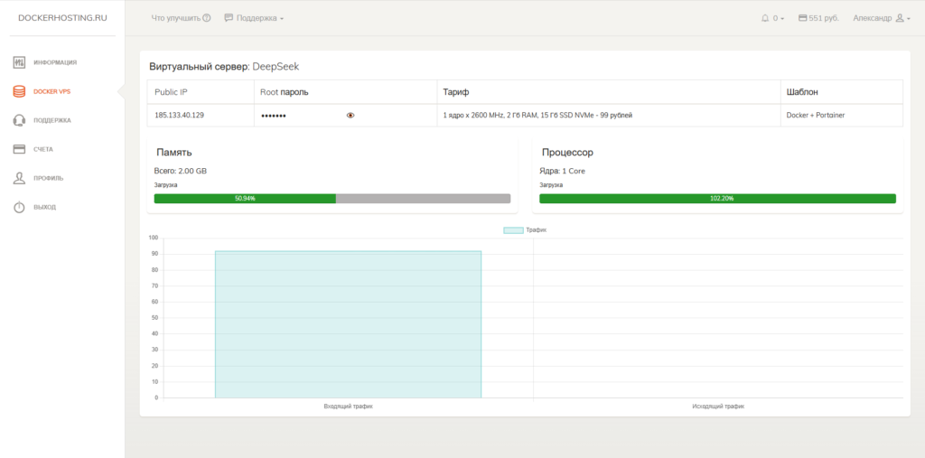This screenshot has width=925, height=458.
Task: Click the support headset icon in sidebar
Action: click(x=19, y=120)
